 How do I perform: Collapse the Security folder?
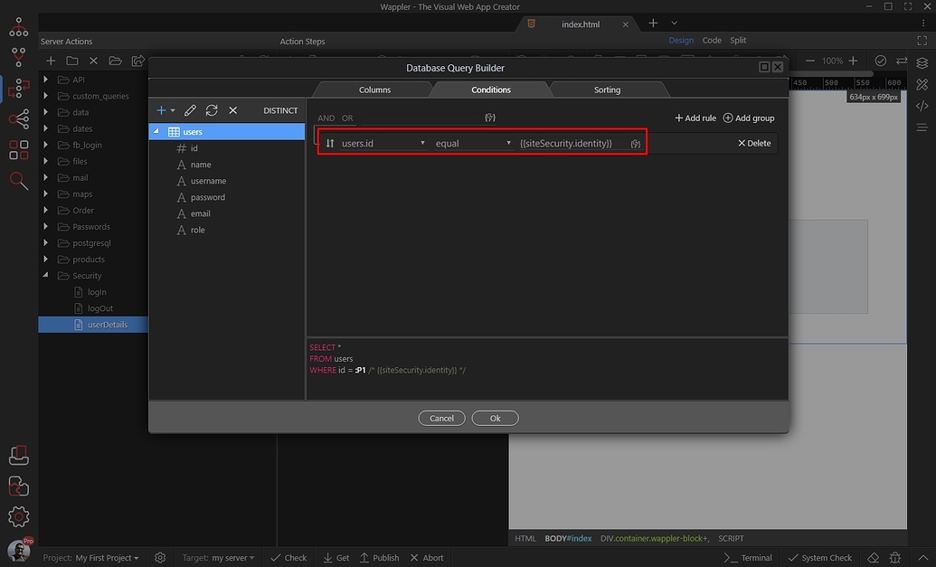46,275
